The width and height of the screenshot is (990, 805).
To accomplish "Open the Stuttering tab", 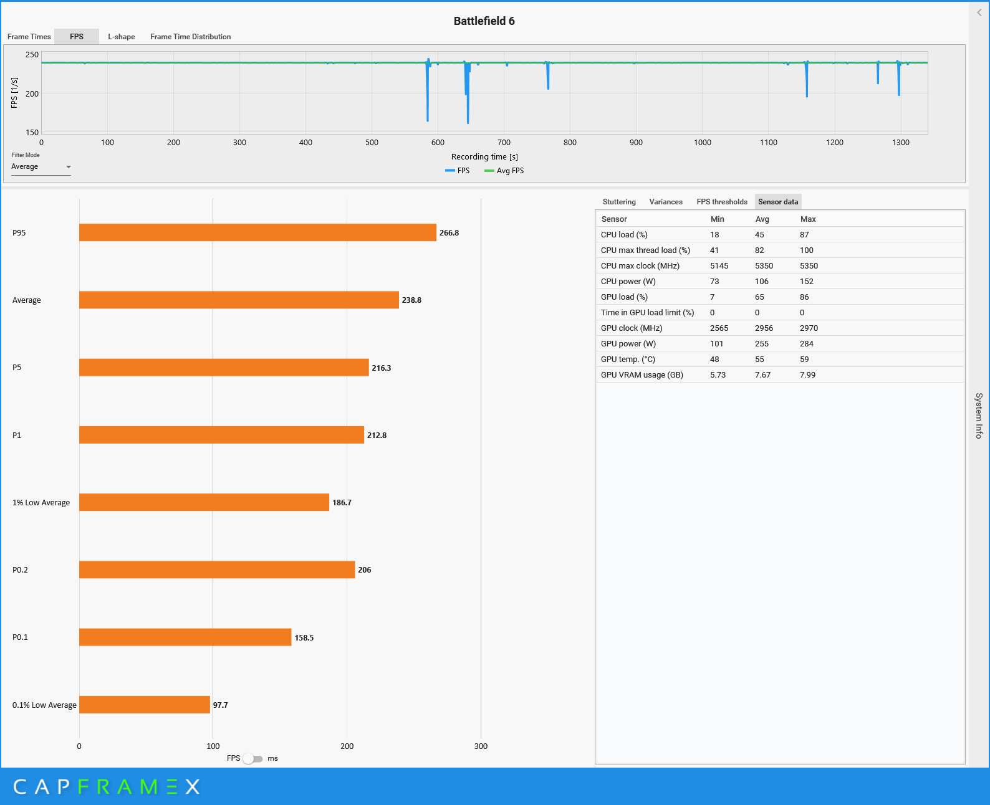I will (x=619, y=202).
